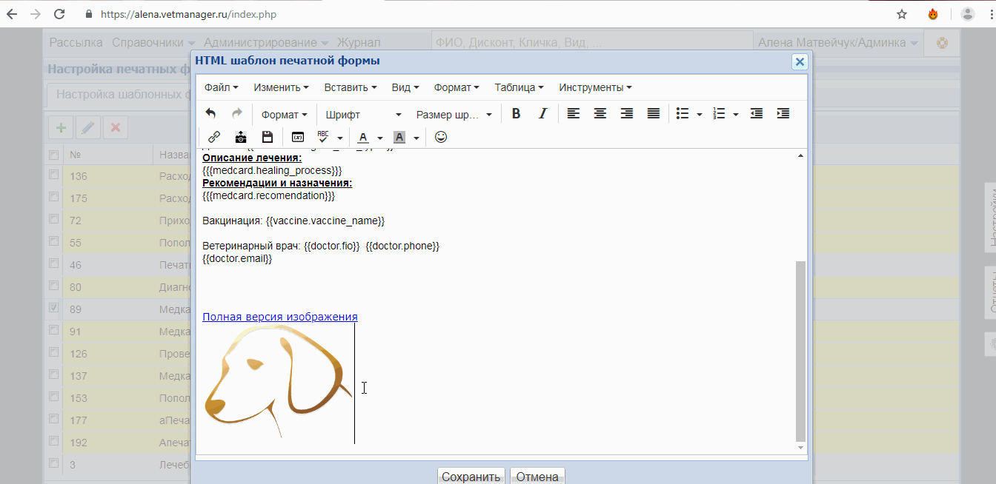
Task: Toggle bold text formatting
Action: (x=517, y=114)
